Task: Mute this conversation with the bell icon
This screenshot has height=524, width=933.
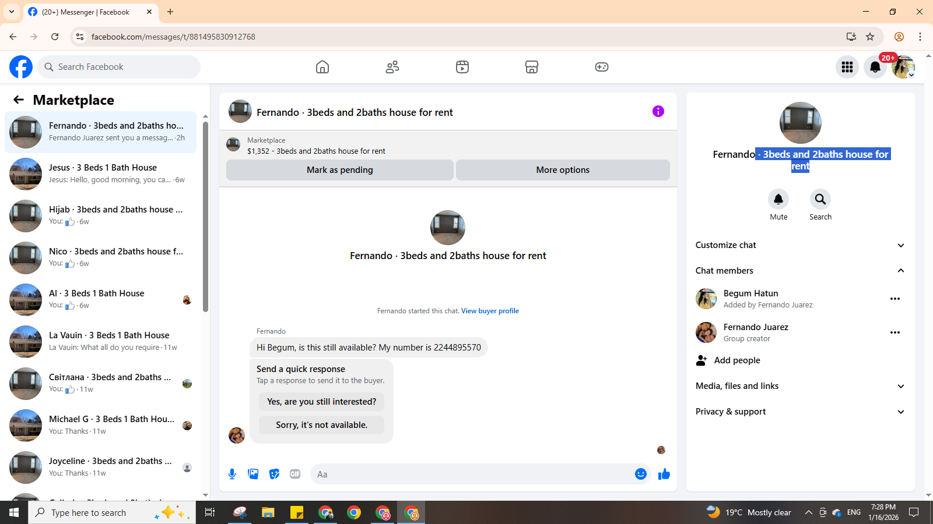Action: pyautogui.click(x=778, y=199)
